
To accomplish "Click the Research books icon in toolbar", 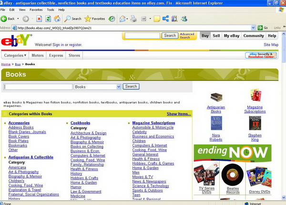I will pyautogui.click(x=174, y=19).
